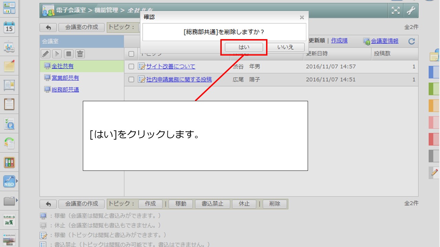
Task: Open the 会議室情報 link
Action: (385, 41)
